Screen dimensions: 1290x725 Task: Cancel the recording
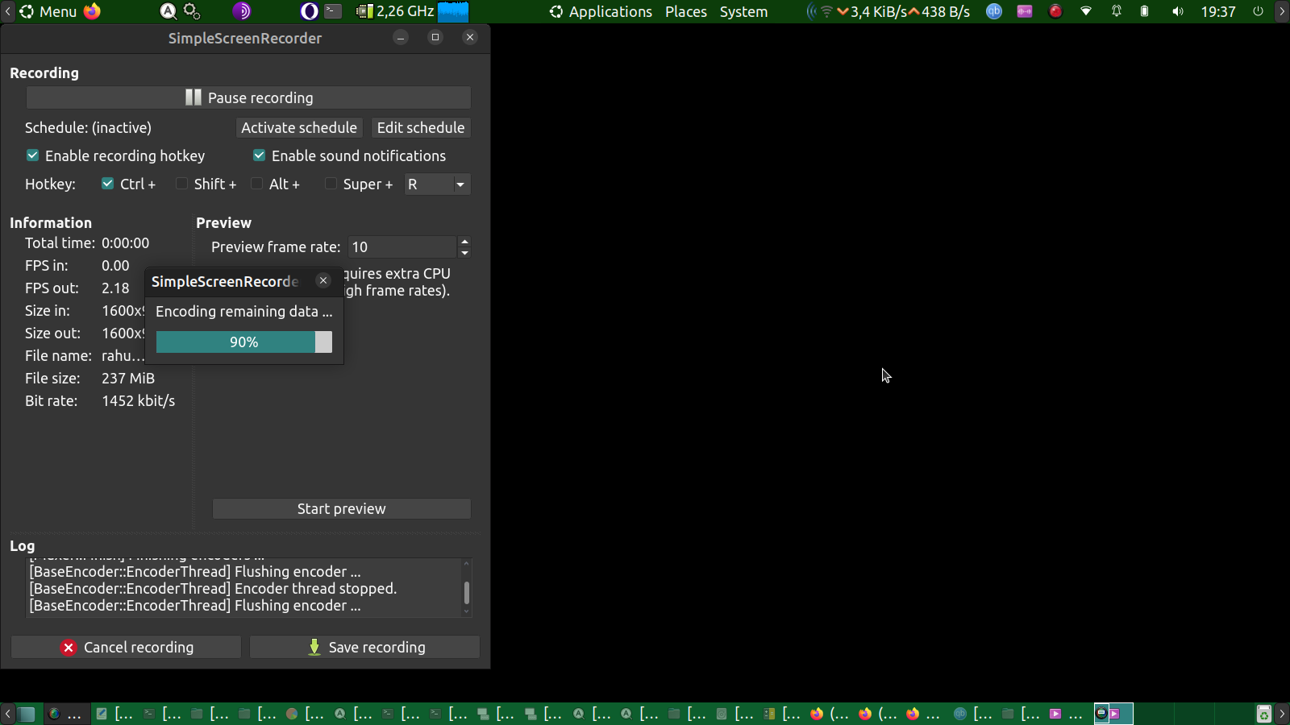point(126,647)
